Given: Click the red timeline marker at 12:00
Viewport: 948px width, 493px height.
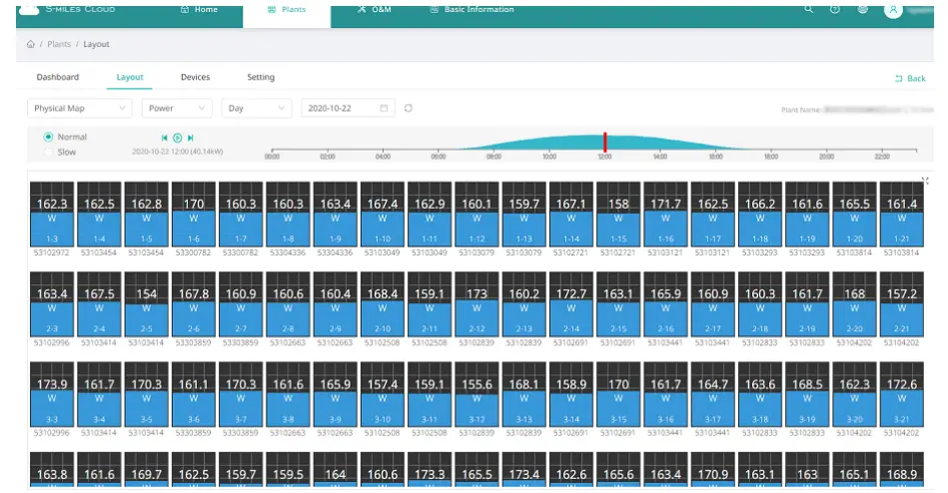Looking at the screenshot, I should (x=604, y=142).
